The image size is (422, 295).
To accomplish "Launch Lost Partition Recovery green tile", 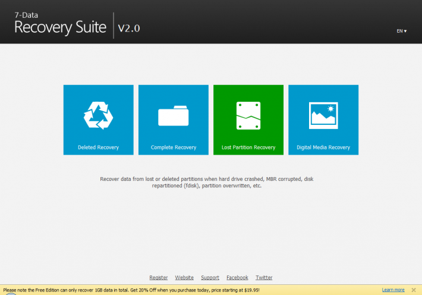I will [248, 120].
